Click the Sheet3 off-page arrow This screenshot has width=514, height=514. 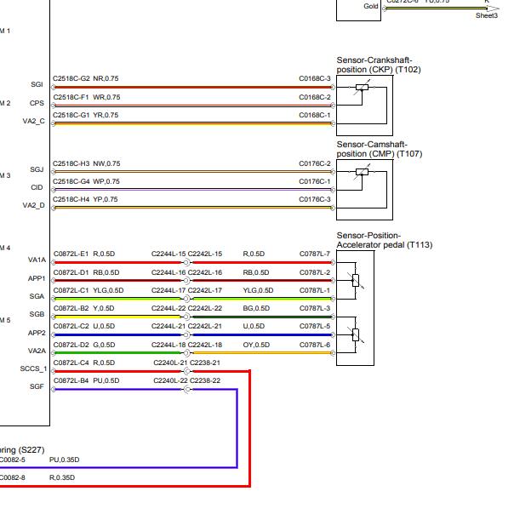(x=493, y=9)
